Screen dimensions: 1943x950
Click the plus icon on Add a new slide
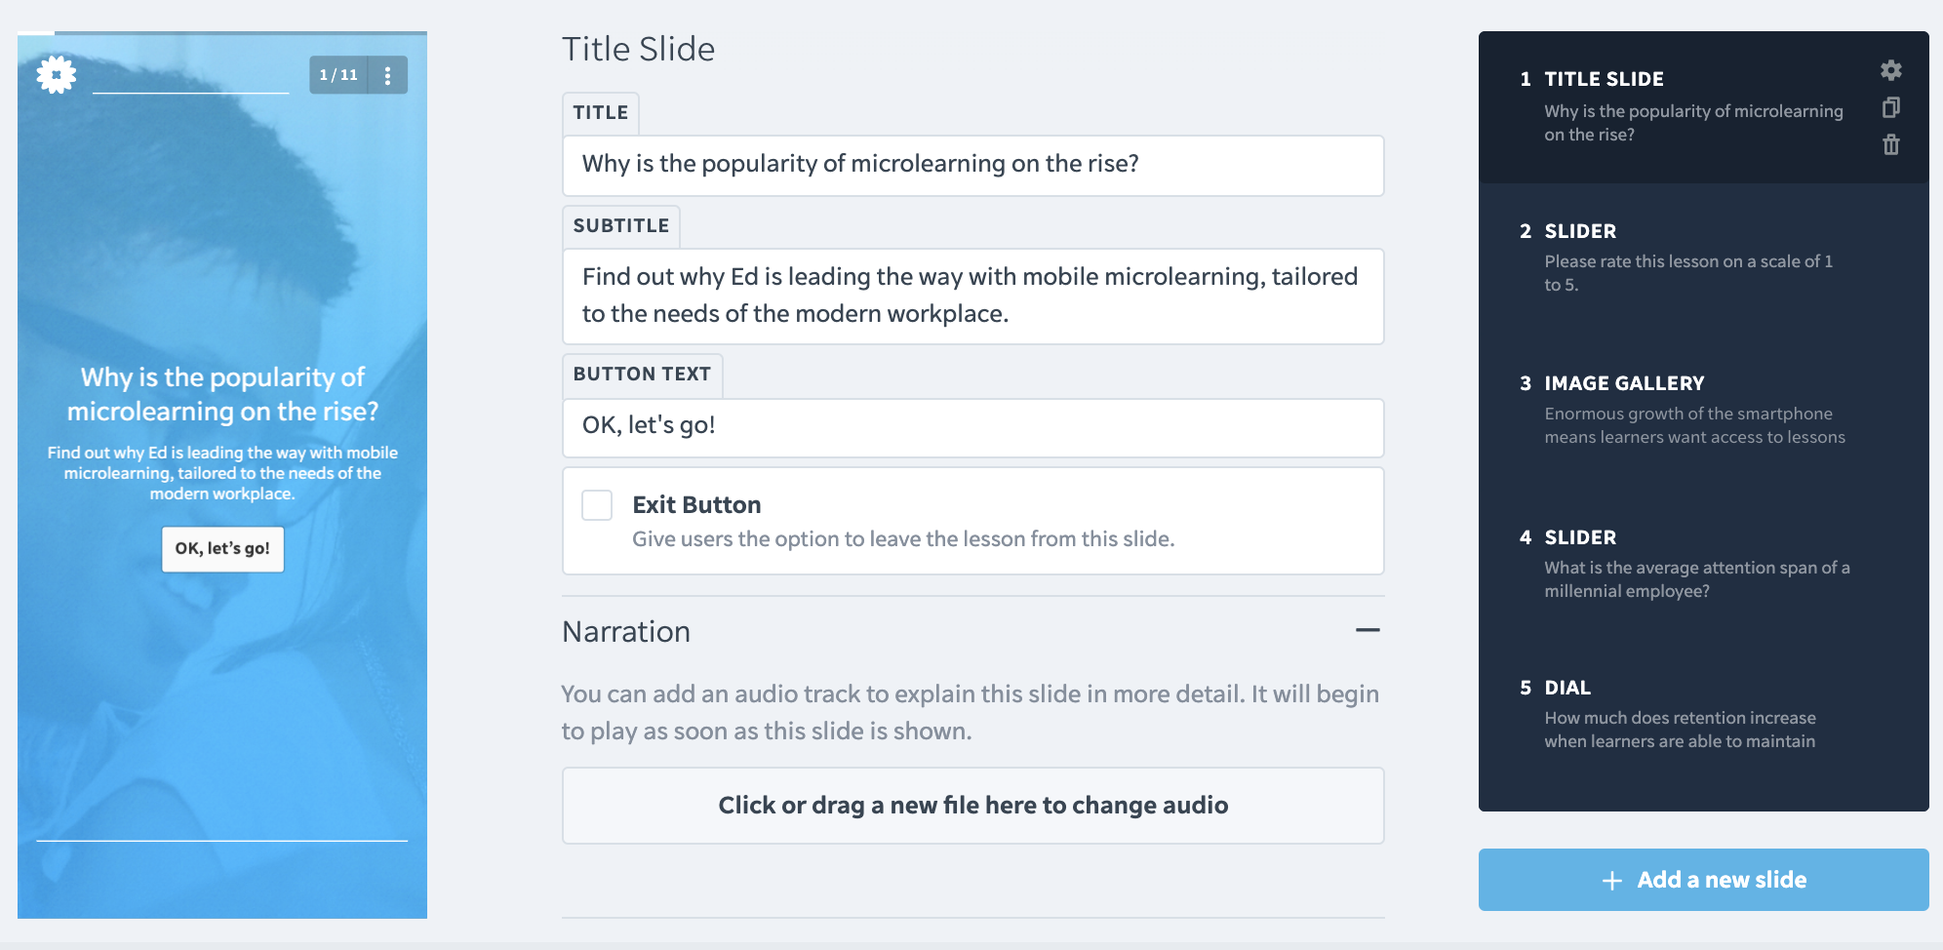(x=1612, y=880)
